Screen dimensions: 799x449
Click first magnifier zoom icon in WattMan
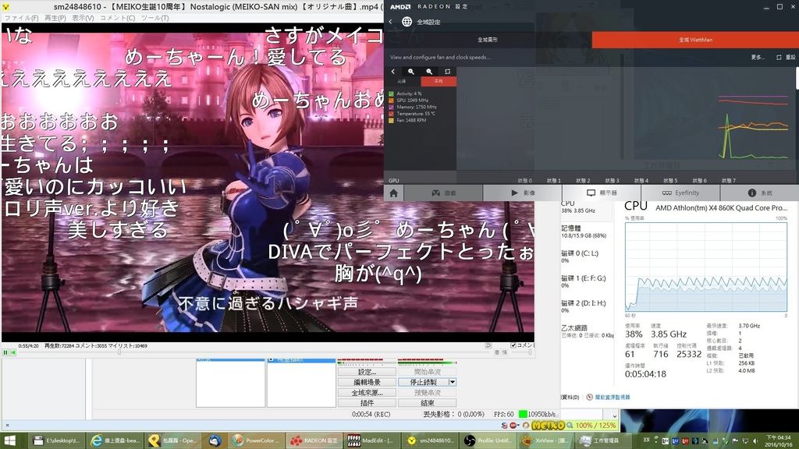pos(410,72)
